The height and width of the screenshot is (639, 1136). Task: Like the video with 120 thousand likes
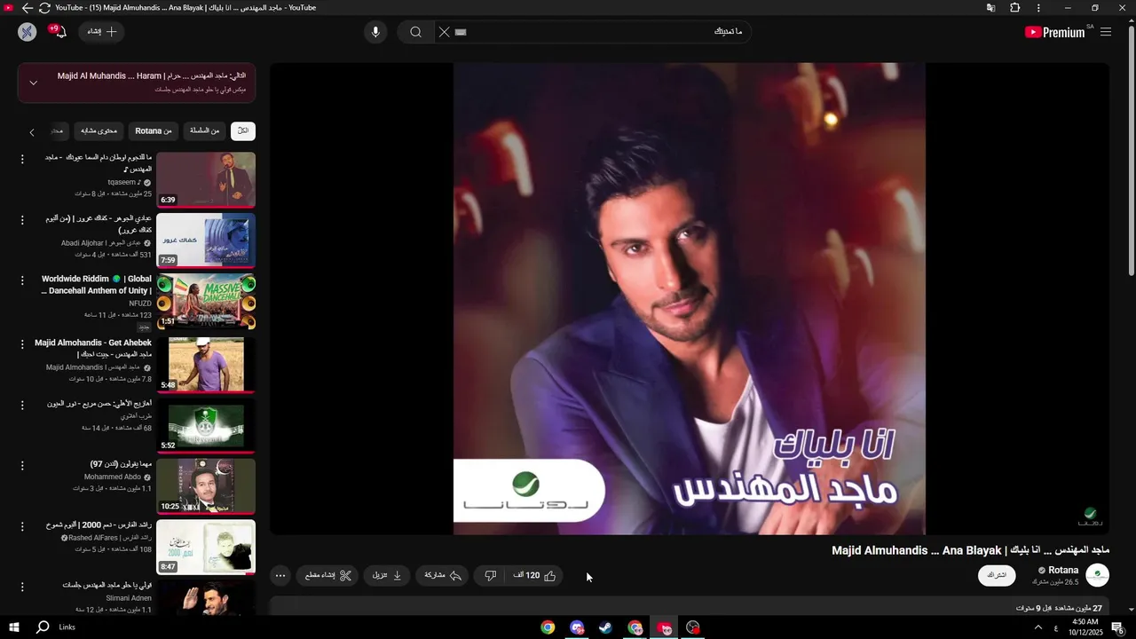click(534, 575)
